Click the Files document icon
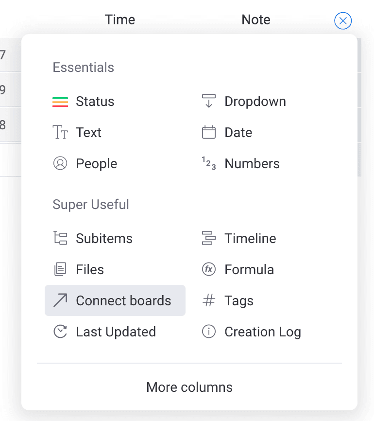374x421 pixels. coord(60,270)
